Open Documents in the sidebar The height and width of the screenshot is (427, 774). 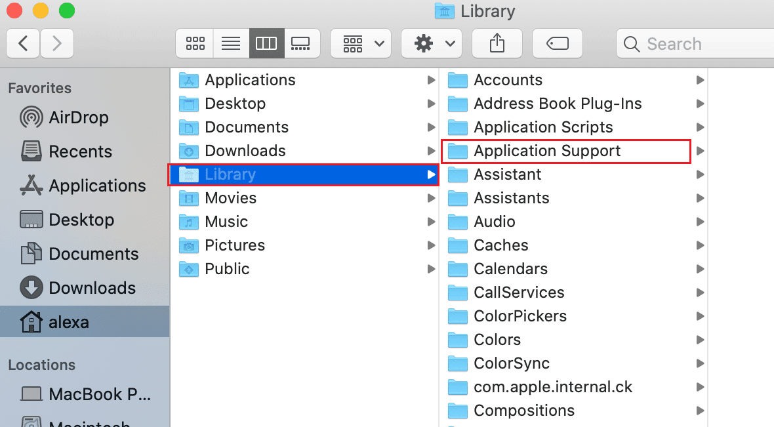[x=79, y=254]
